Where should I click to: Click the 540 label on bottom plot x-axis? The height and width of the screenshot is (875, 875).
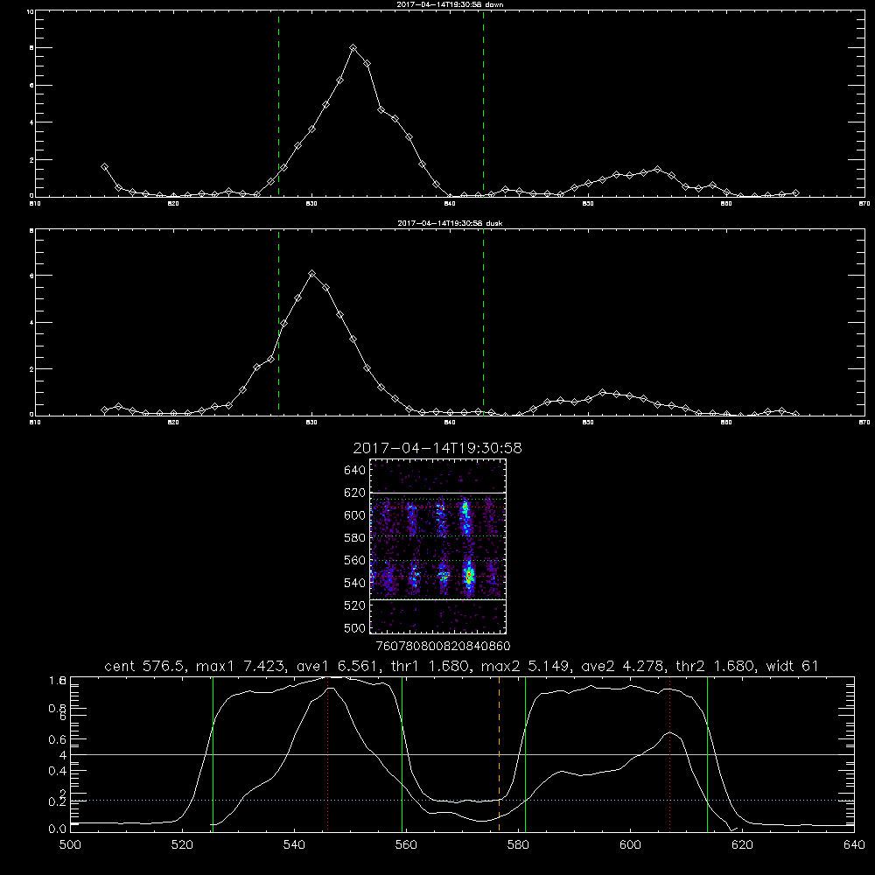point(294,845)
